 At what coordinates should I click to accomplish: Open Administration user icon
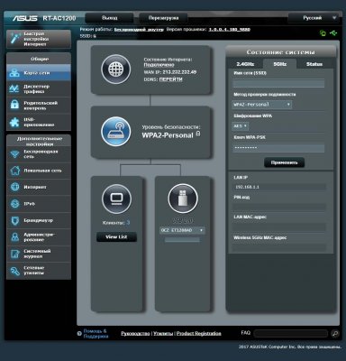[x=14, y=237]
